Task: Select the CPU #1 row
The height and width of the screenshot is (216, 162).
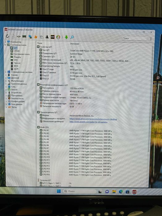Action: tap(76, 130)
